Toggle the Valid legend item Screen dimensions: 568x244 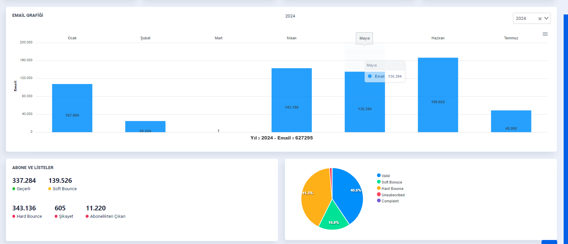(x=385, y=176)
